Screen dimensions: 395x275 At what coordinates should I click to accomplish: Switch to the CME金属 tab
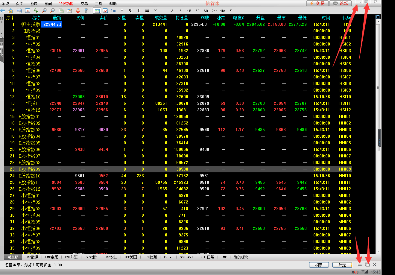[51, 257]
